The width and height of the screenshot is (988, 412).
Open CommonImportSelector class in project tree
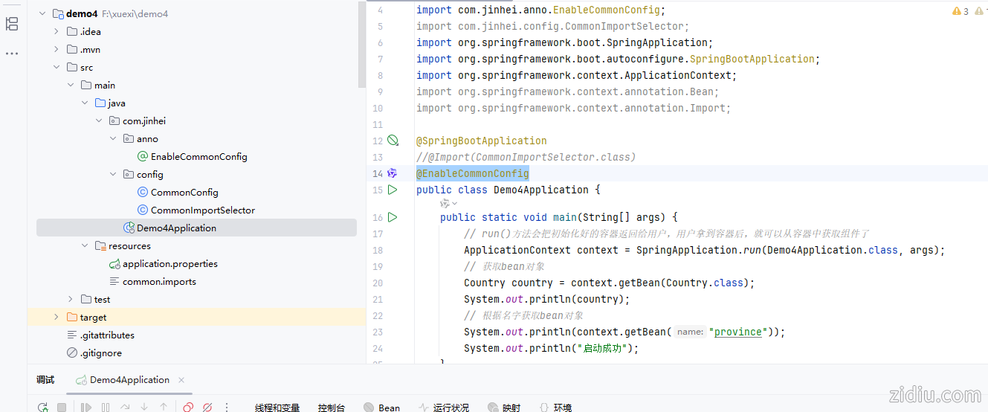(x=202, y=210)
